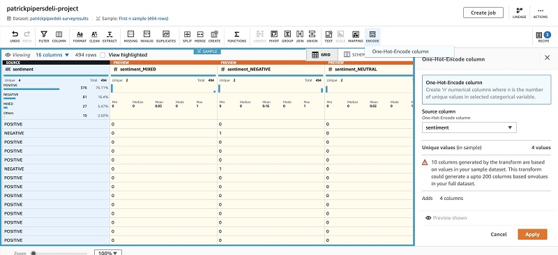Screen dimensions: 558x255
Task: Click the Apply button
Action: [x=532, y=234]
